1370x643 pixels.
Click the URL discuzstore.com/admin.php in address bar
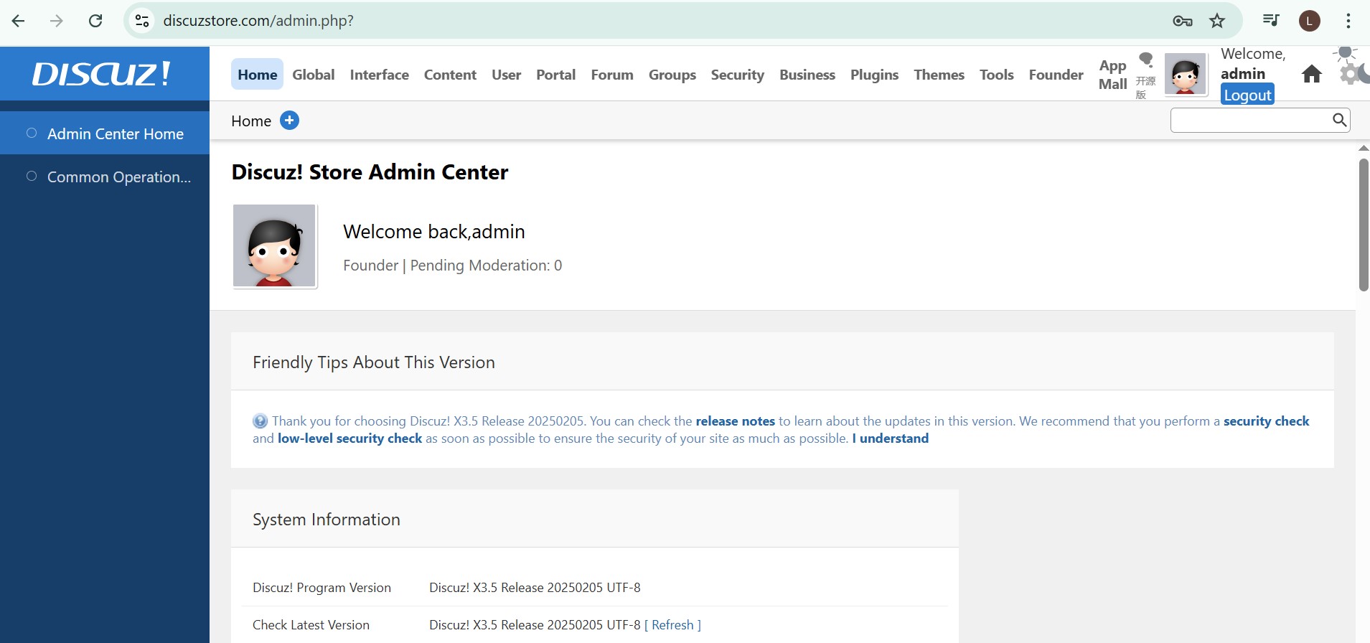tap(258, 21)
